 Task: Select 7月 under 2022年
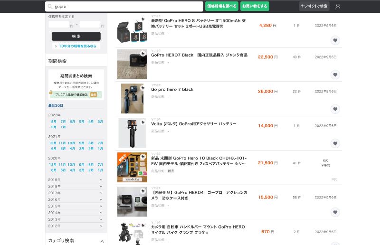[63, 122]
